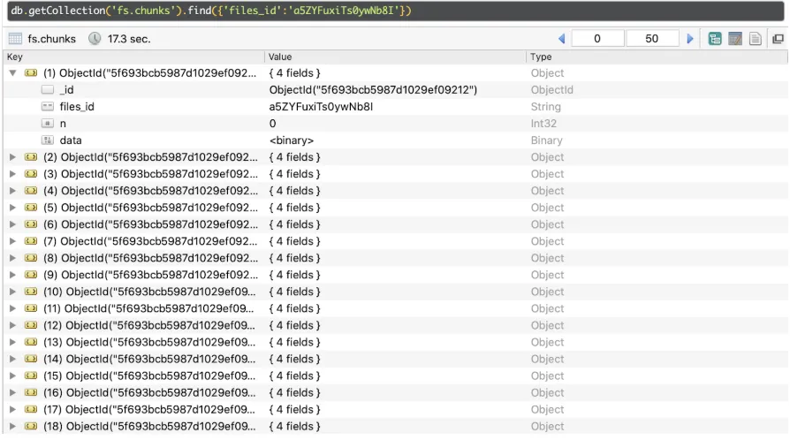Click the data binary type icon
This screenshot has width=790, height=440.
click(48, 140)
